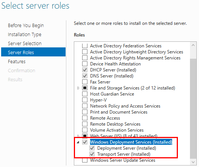Expand the Web Server (IIS) node
Viewport: 199px width, 167px height.
point(78,136)
